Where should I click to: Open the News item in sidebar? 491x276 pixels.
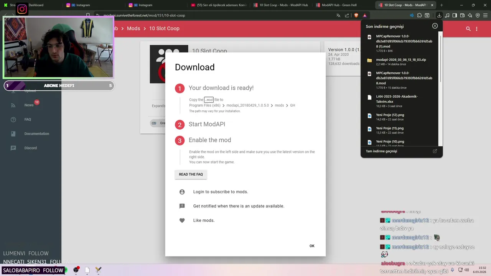(x=29, y=105)
